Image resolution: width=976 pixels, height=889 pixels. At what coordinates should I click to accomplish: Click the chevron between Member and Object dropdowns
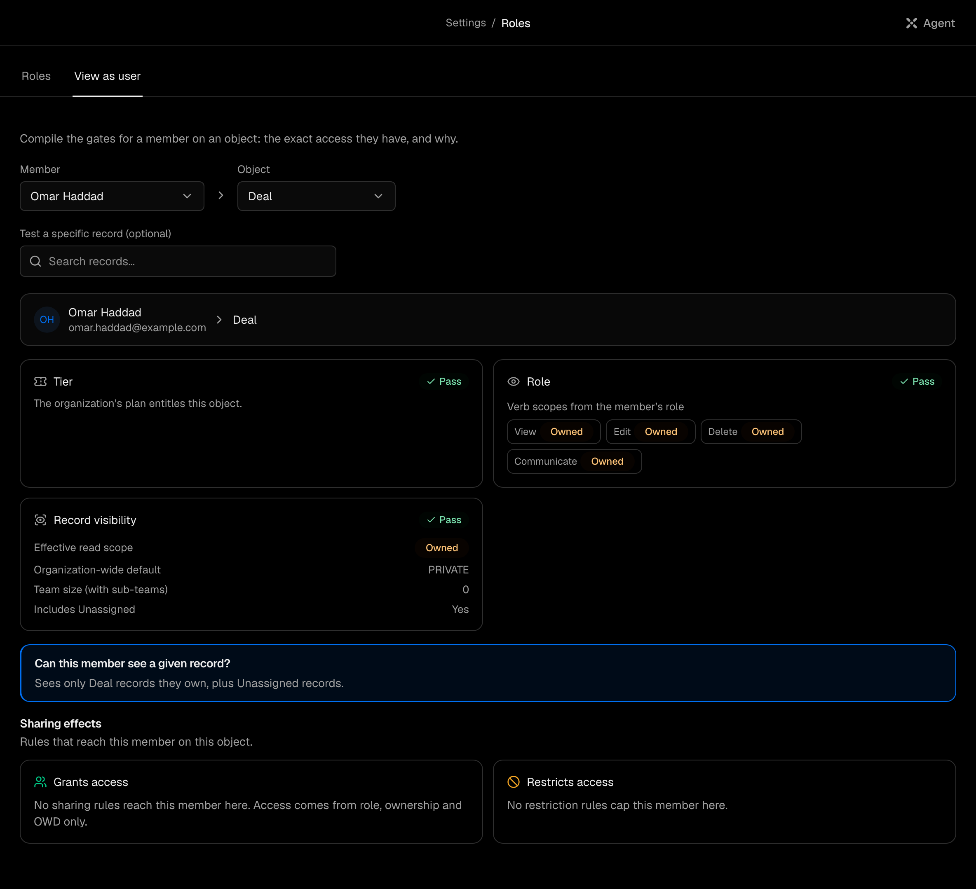pos(221,196)
